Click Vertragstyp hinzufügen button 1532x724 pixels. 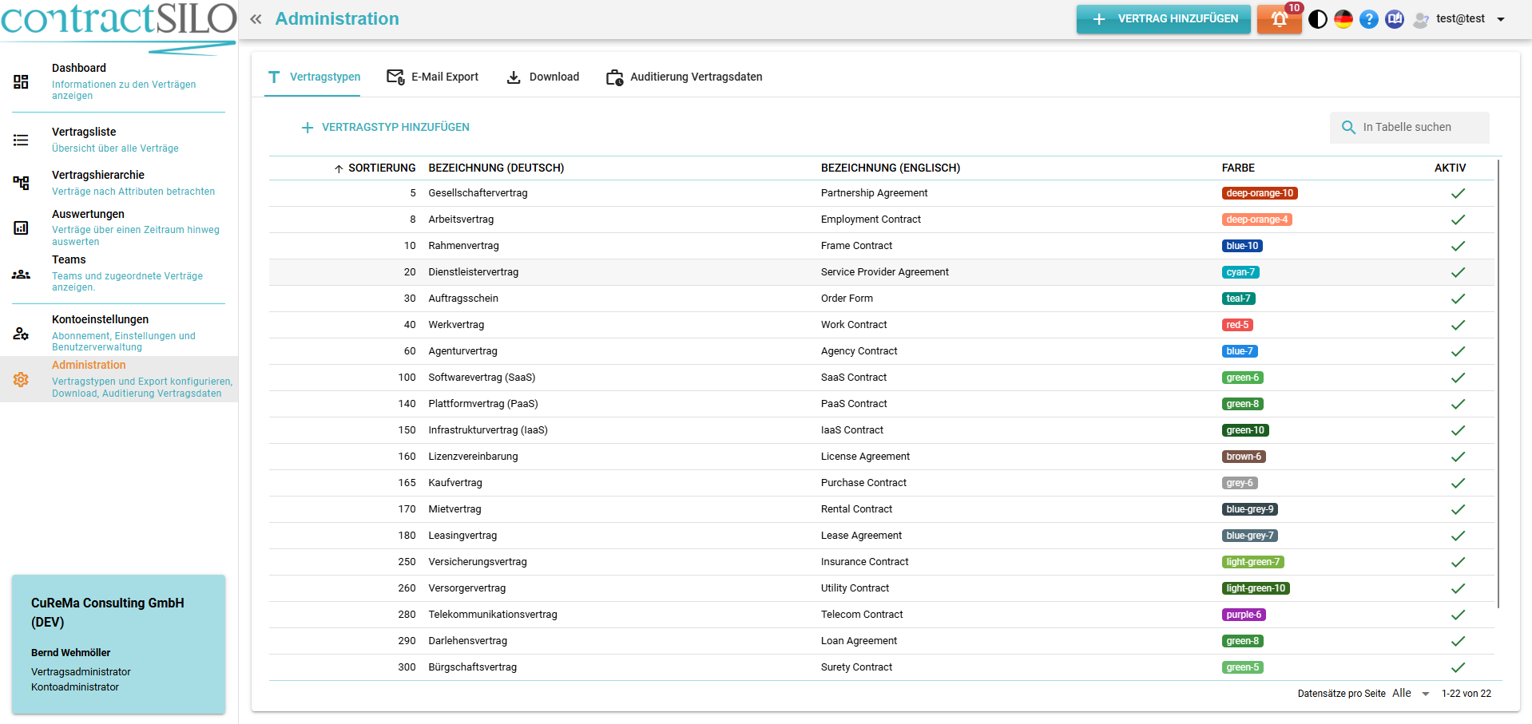[385, 128]
